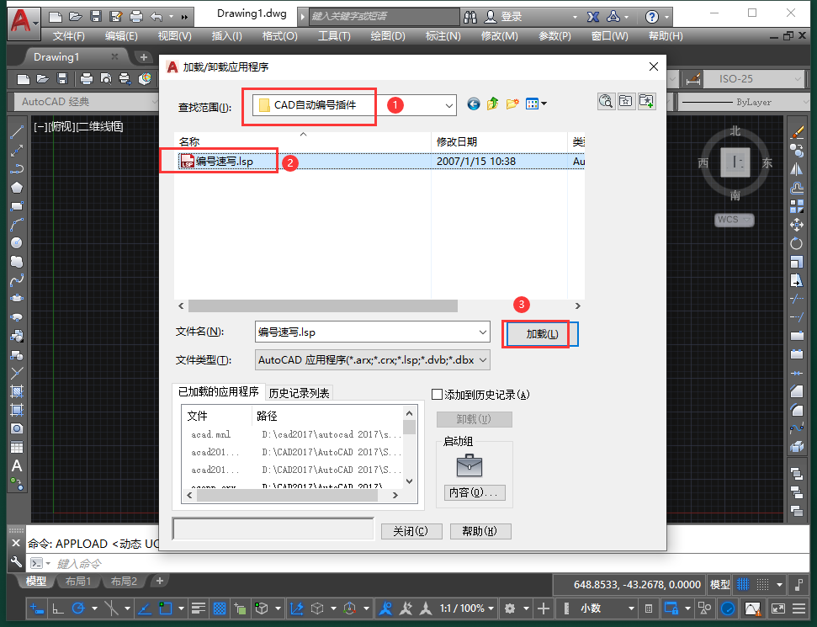Go back to previous folder in dialog

pyautogui.click(x=473, y=104)
